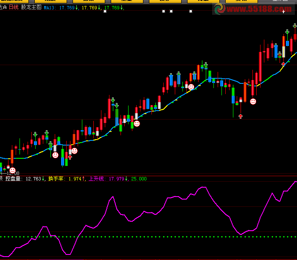Image resolution: width=297 pixels, height=260 pixels.
Task: Click the rightmost smiley face signal icon
Action: (253, 101)
